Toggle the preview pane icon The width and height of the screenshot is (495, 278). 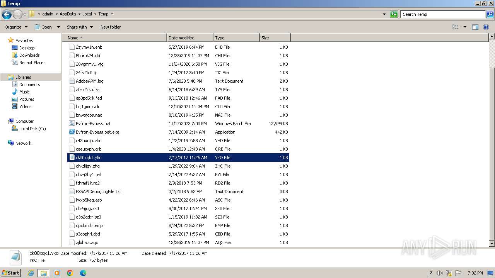(475, 27)
